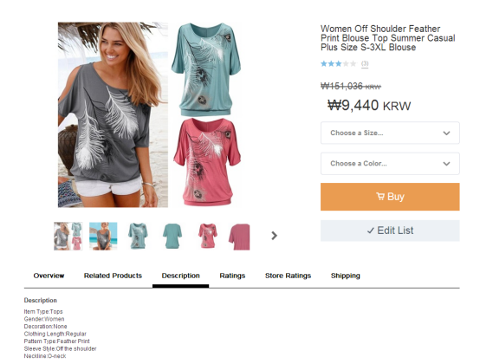This screenshot has height=364, width=480.
Task: Open the Related Products tab
Action: [113, 276]
